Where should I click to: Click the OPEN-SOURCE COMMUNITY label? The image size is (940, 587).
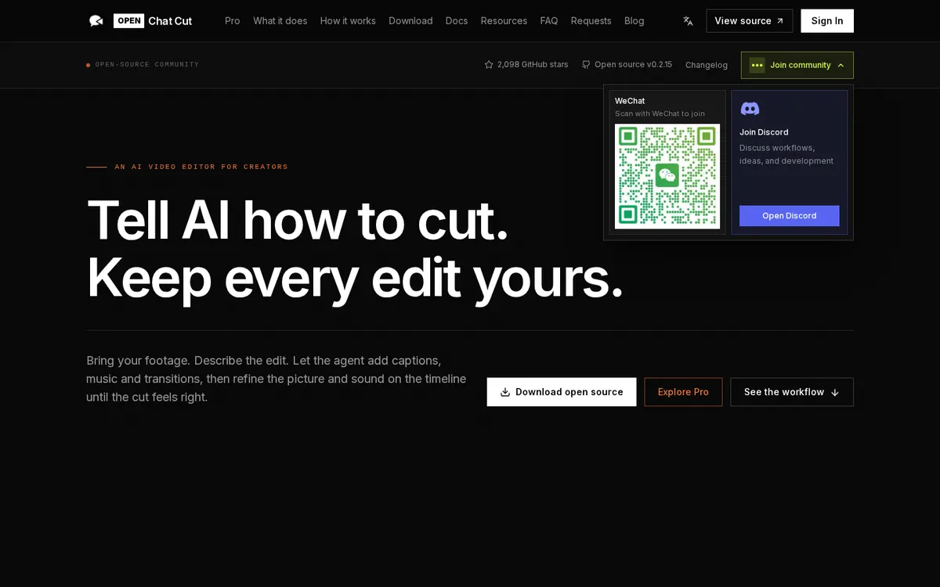[x=147, y=64]
